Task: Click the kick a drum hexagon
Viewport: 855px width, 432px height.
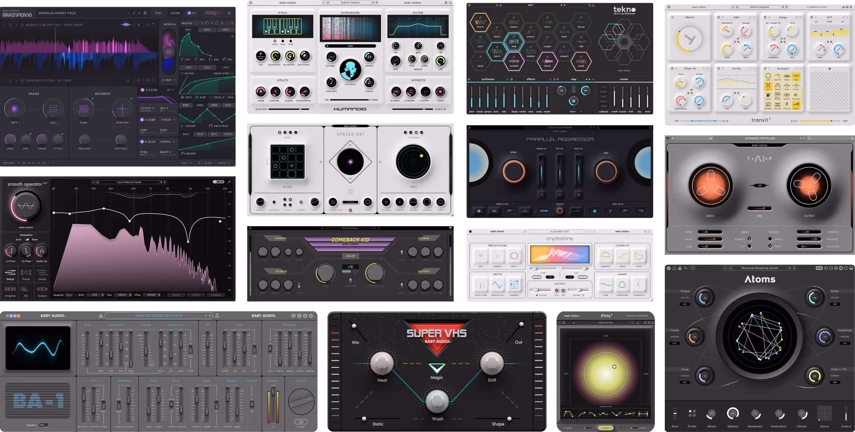Action: tap(480, 23)
